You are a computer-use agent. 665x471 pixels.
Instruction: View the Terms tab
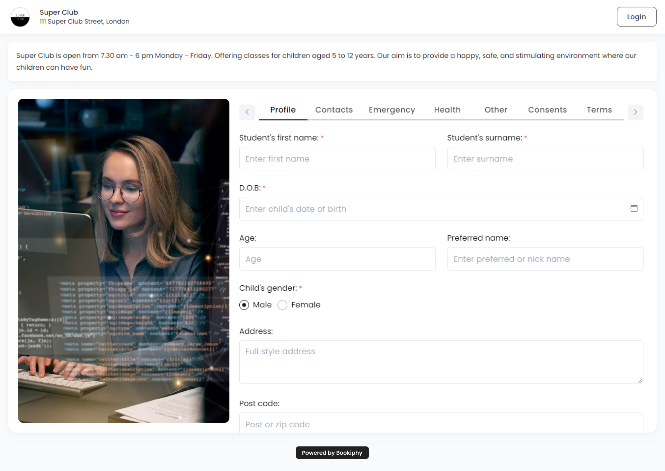pos(599,110)
